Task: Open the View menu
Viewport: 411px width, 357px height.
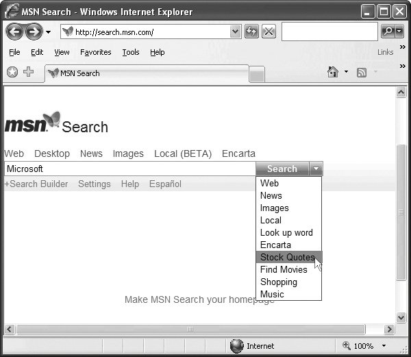Action: tap(62, 52)
